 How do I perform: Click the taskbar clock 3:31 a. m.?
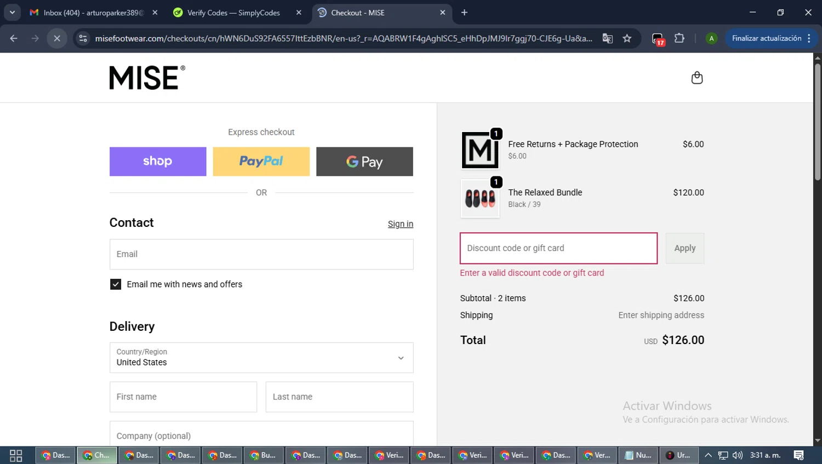(x=766, y=455)
